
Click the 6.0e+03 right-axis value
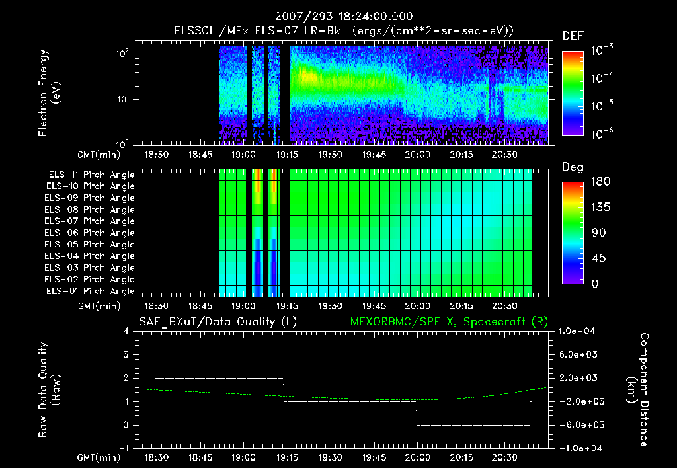pos(578,355)
